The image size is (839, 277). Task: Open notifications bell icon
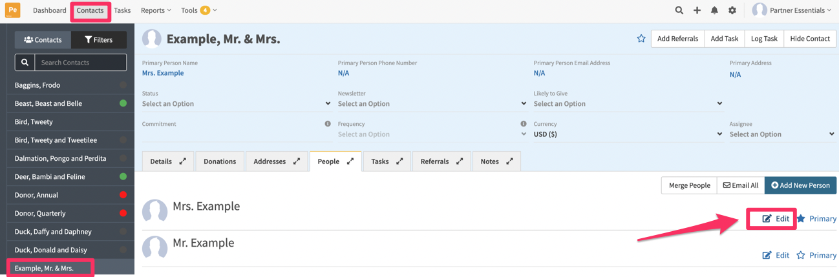pyautogui.click(x=714, y=10)
